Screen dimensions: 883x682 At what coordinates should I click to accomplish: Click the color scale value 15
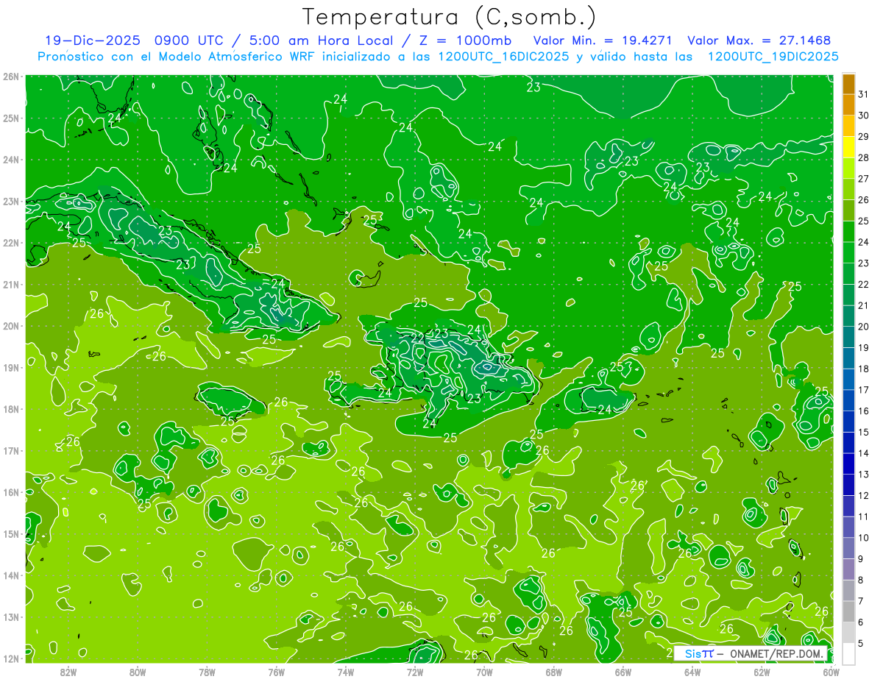[x=863, y=433]
